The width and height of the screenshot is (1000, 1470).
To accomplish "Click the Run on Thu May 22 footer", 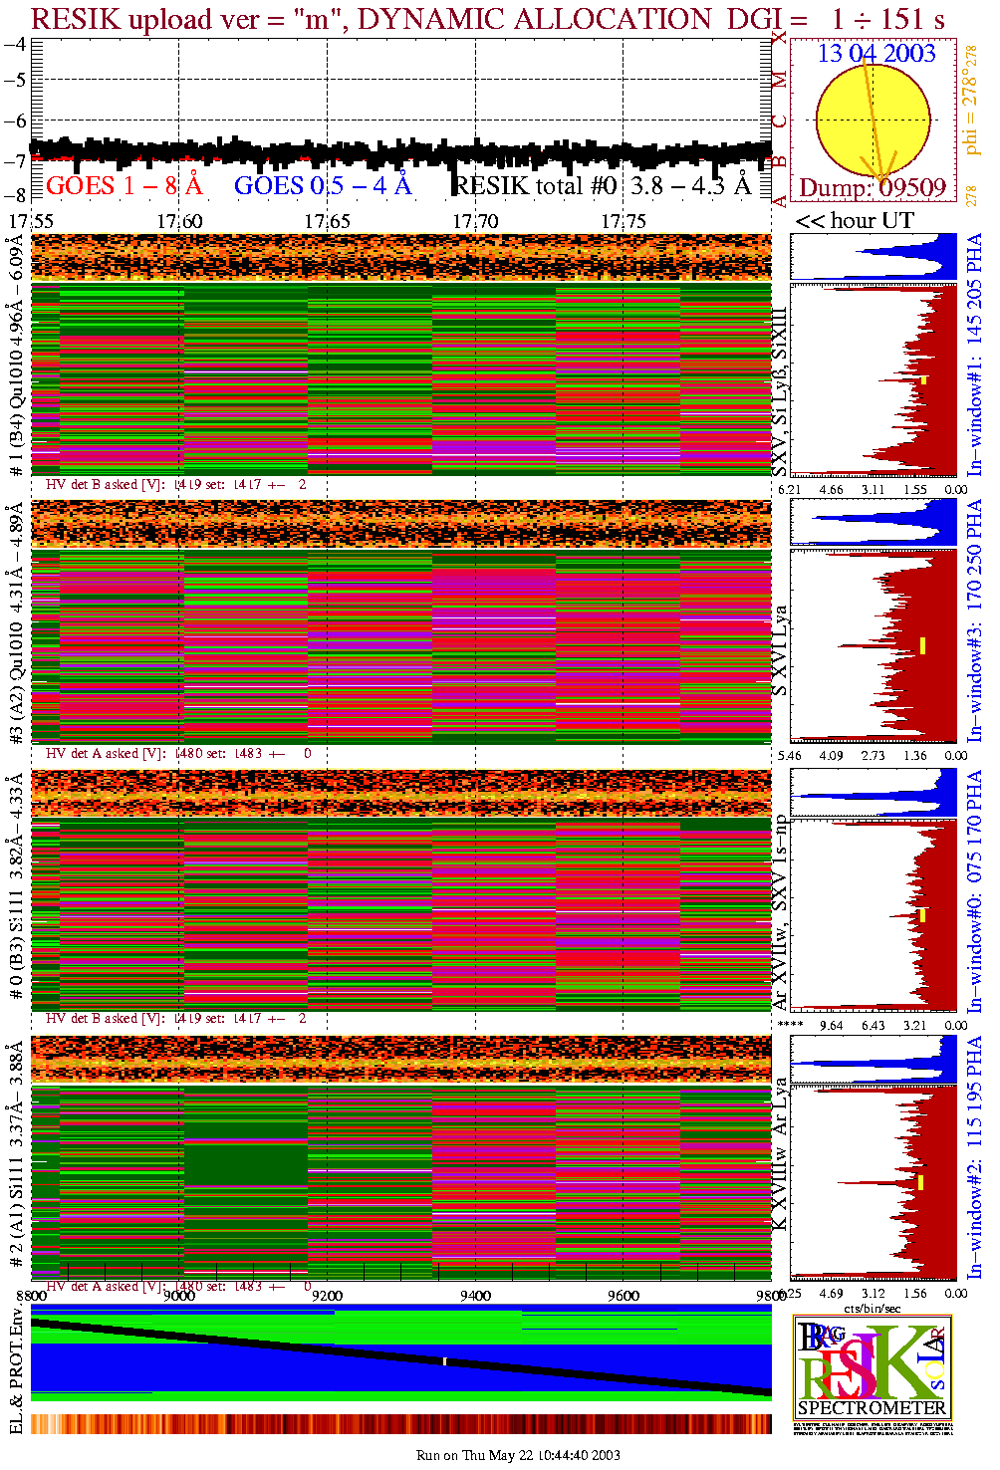I will pyautogui.click(x=518, y=1455).
